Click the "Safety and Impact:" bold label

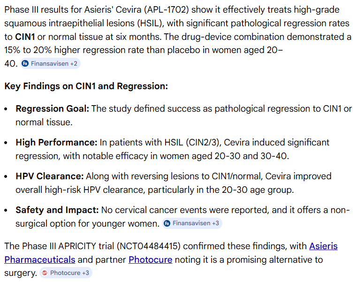57,210
